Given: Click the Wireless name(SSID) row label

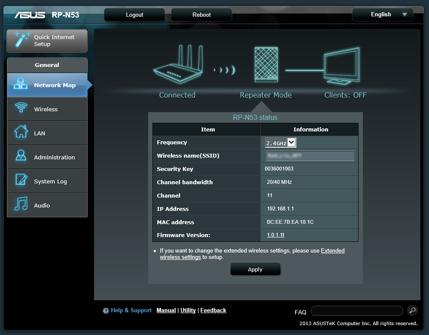Looking at the screenshot, I should [188, 156].
